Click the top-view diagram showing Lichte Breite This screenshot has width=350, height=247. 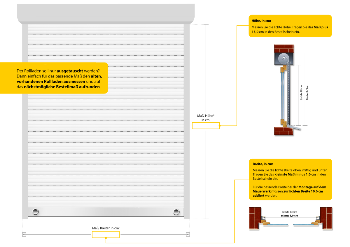coord(290,218)
